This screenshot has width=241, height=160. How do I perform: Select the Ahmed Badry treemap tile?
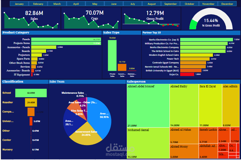184,105
